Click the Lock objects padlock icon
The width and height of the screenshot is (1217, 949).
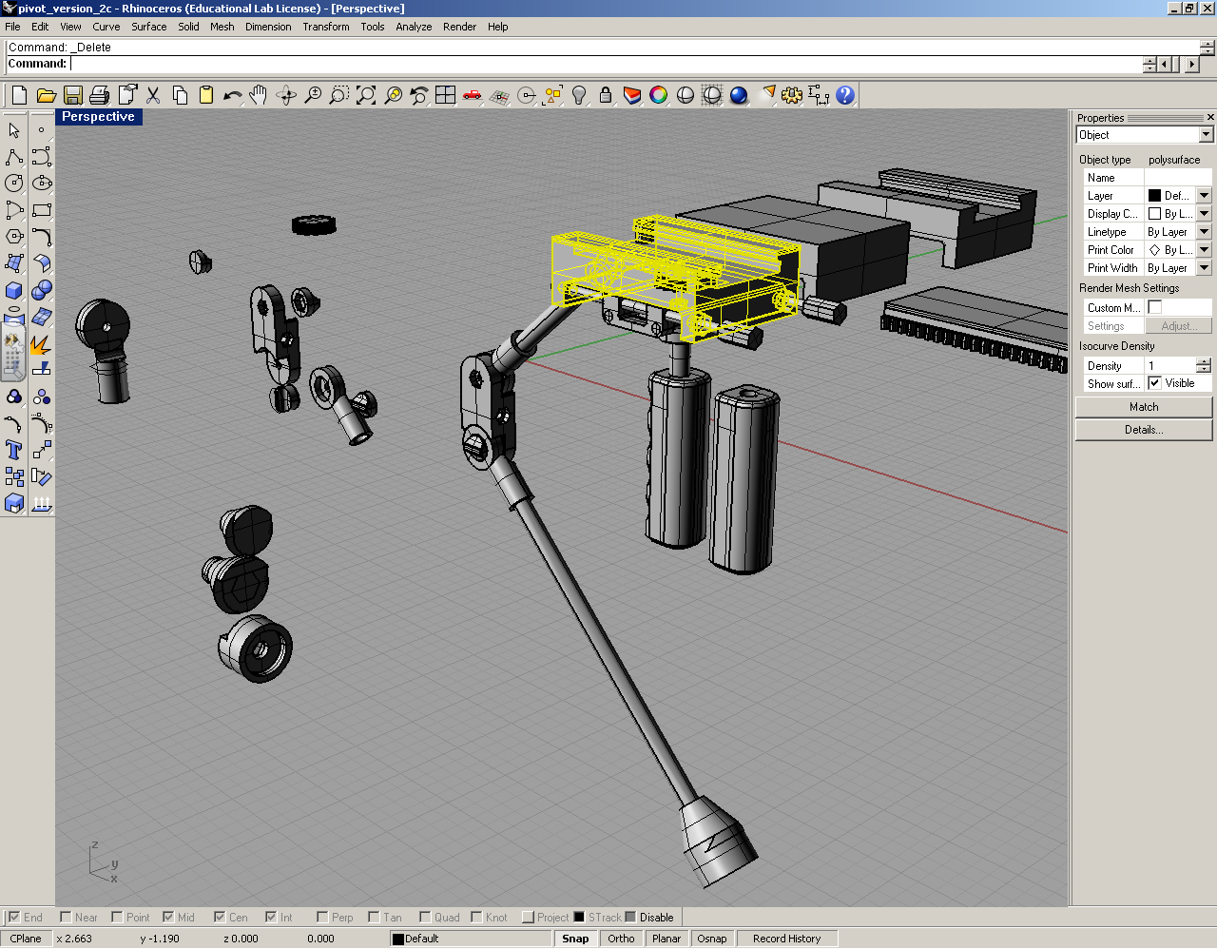[606, 95]
